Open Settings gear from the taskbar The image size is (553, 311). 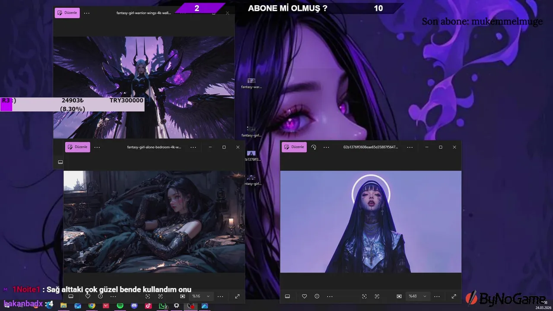point(177,306)
